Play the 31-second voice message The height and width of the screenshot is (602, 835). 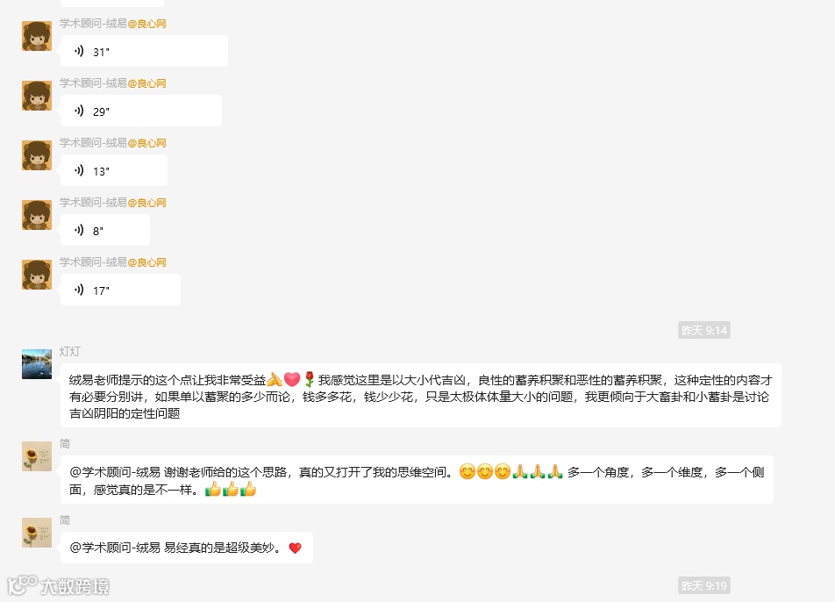[x=145, y=51]
